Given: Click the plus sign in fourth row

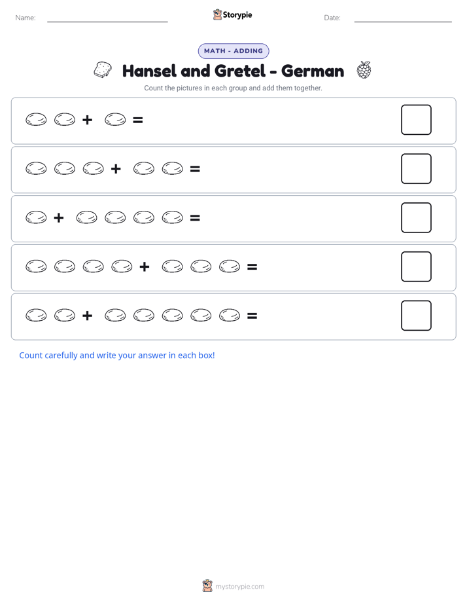Looking at the screenshot, I should (145, 266).
